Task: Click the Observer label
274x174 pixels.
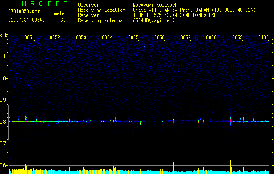Action: (88, 5)
